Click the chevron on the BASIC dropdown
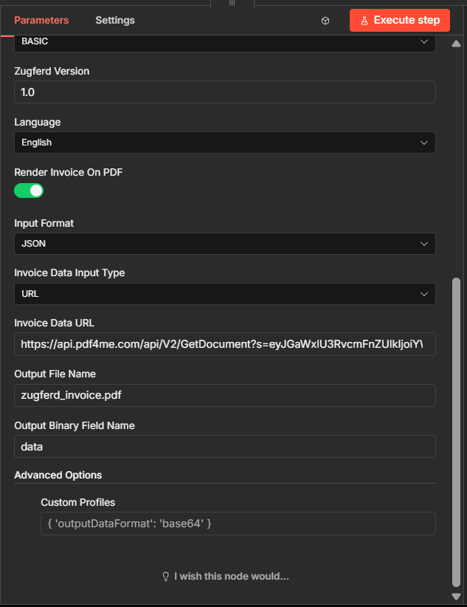Image resolution: width=467 pixels, height=607 pixels. (424, 42)
